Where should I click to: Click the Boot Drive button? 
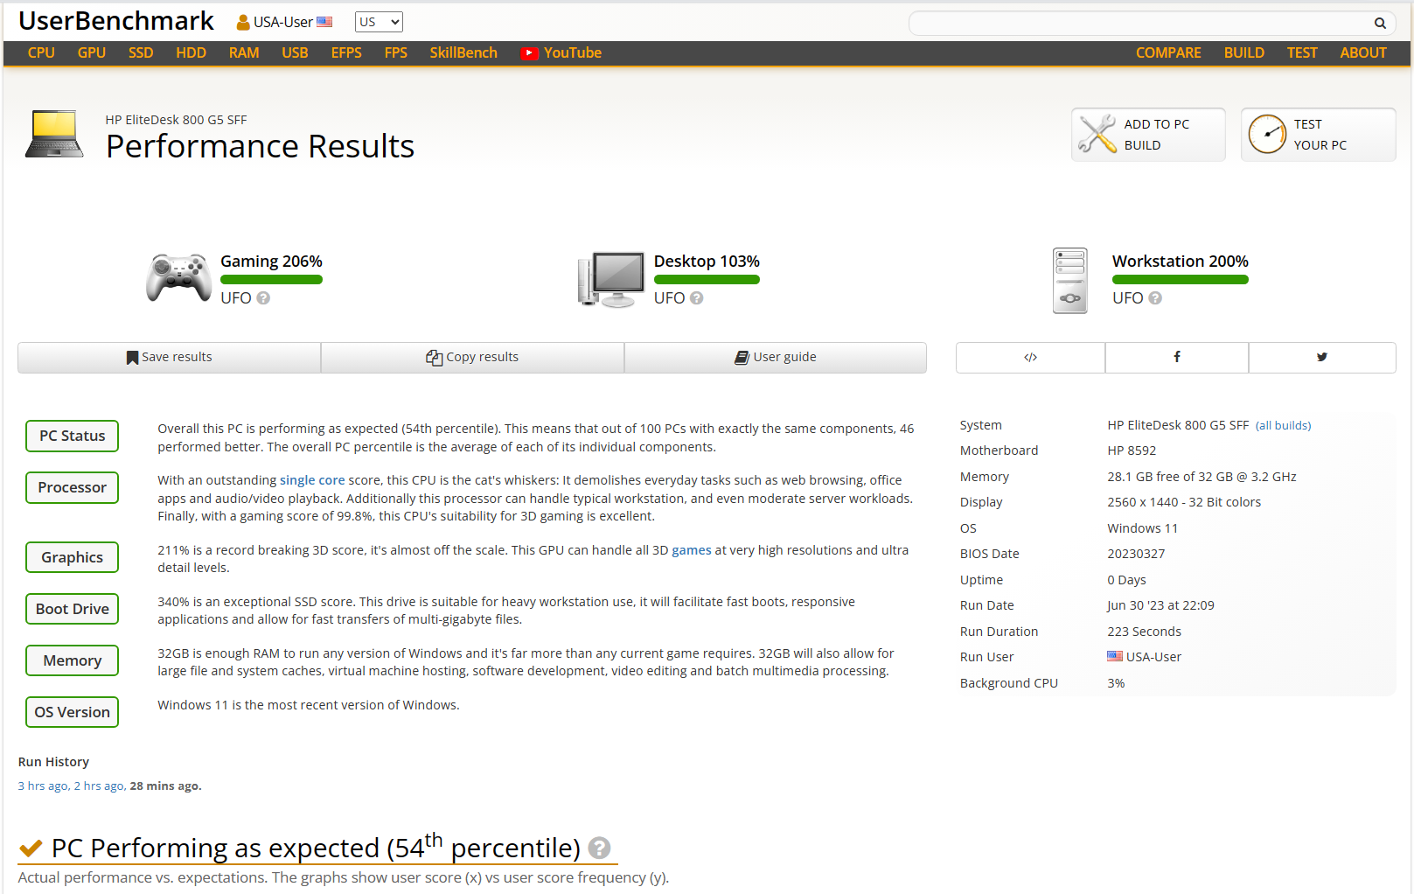click(73, 609)
